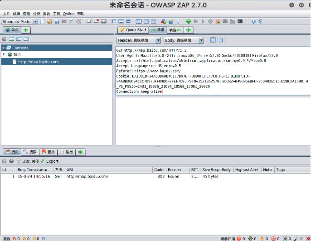Open the Standard Mode dropdown
311x241 pixels.
pyautogui.click(x=19, y=21)
